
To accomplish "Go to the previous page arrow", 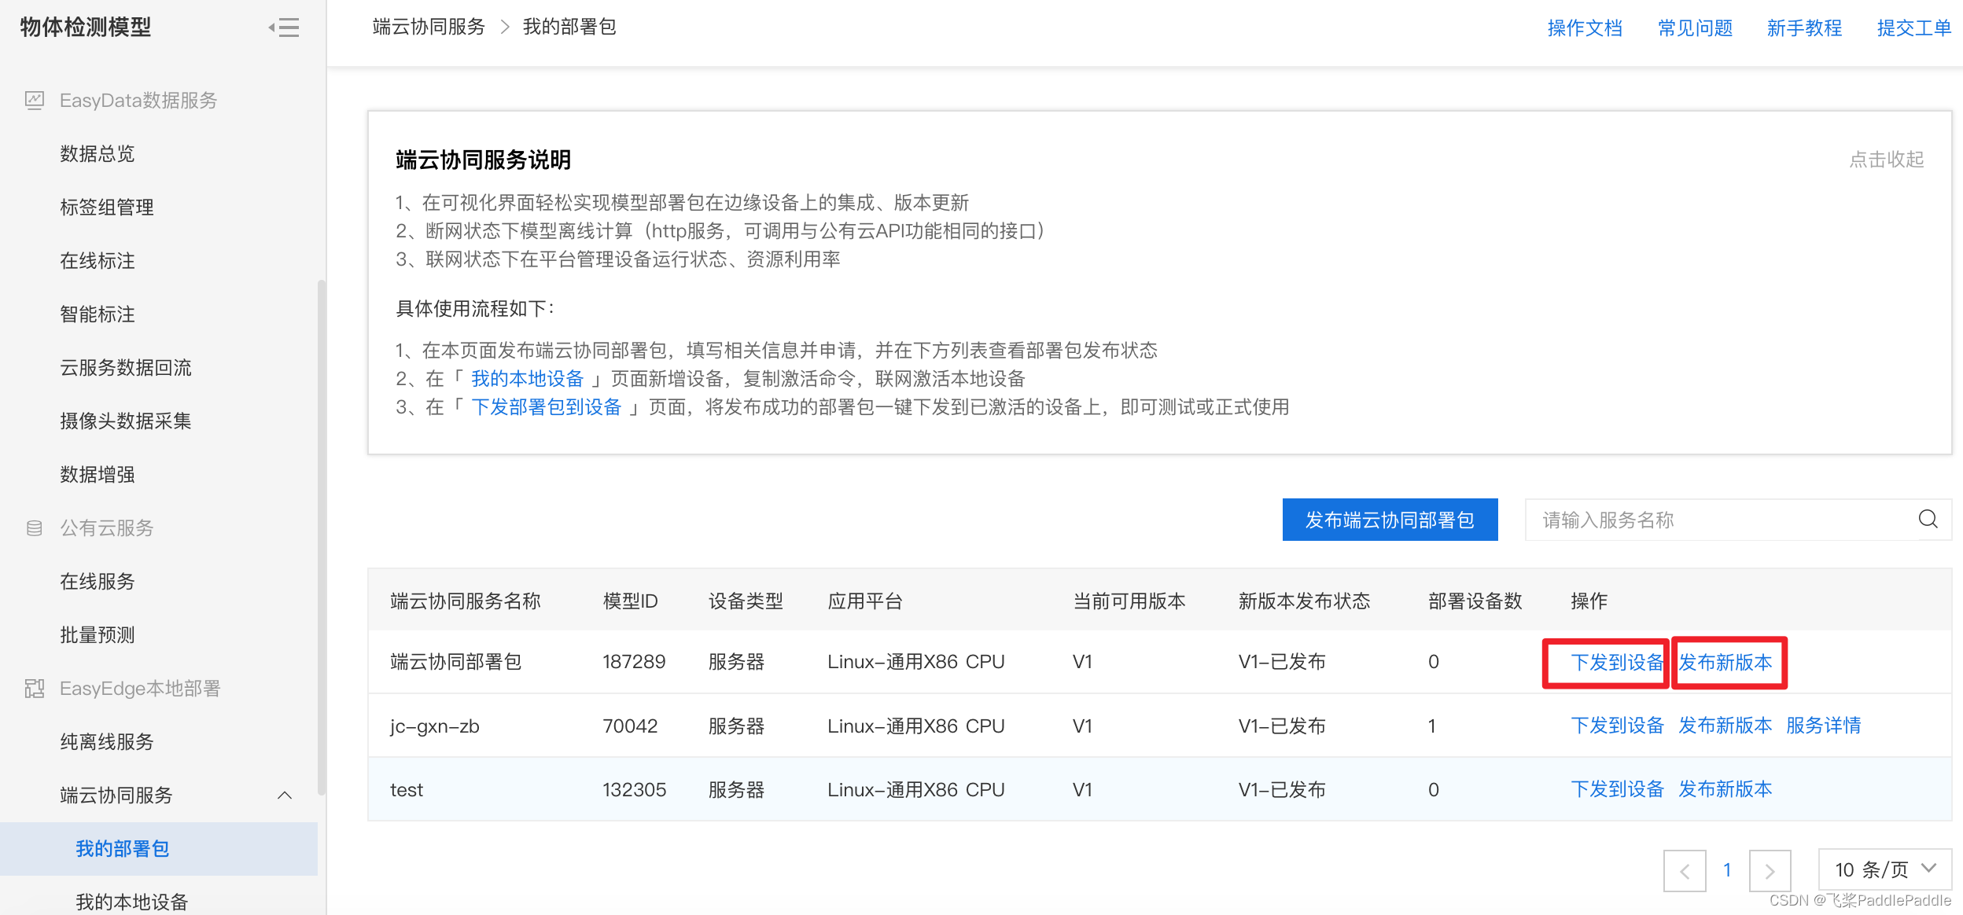I will 1684,870.
